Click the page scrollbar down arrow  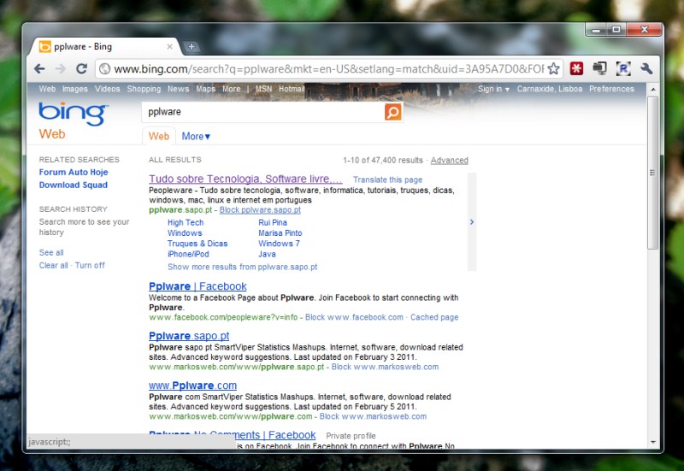coord(653,442)
